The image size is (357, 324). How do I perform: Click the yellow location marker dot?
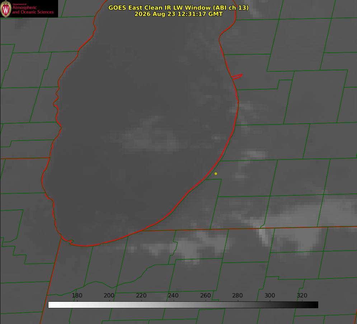tap(216, 173)
